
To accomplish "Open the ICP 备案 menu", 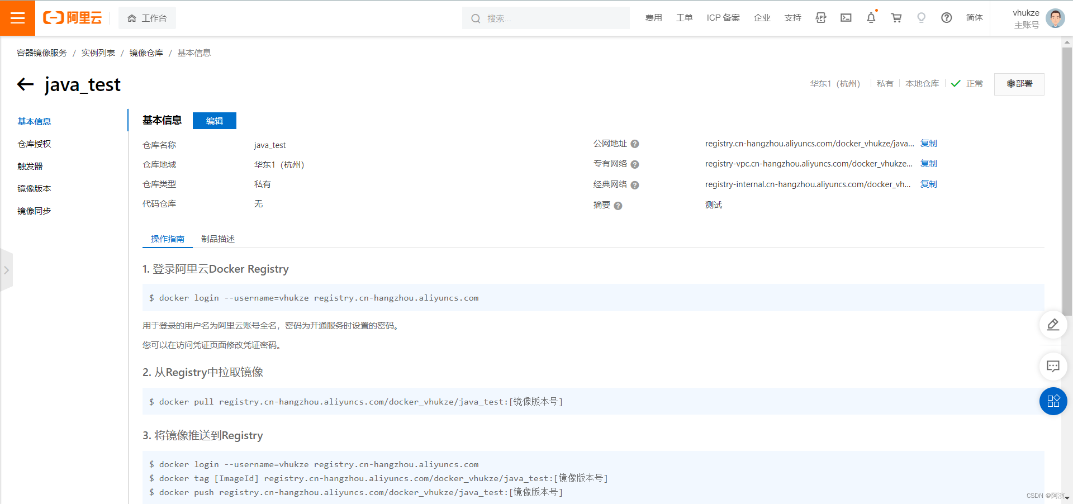I will coord(723,18).
